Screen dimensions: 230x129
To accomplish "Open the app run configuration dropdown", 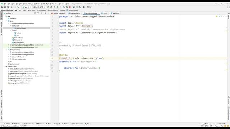I will (26, 7).
